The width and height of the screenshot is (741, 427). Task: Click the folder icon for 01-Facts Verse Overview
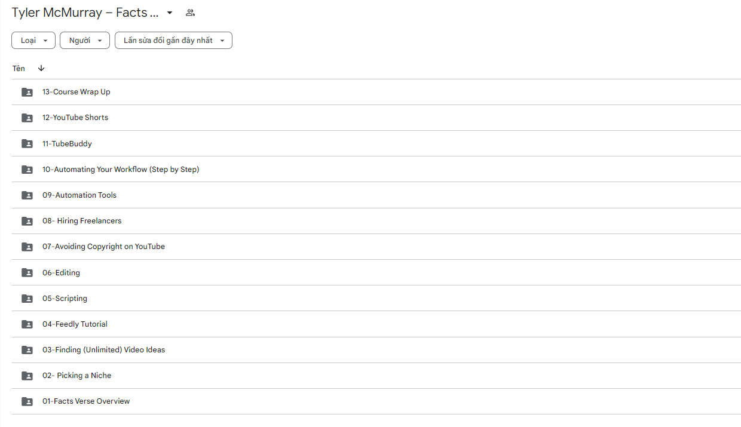(27, 401)
